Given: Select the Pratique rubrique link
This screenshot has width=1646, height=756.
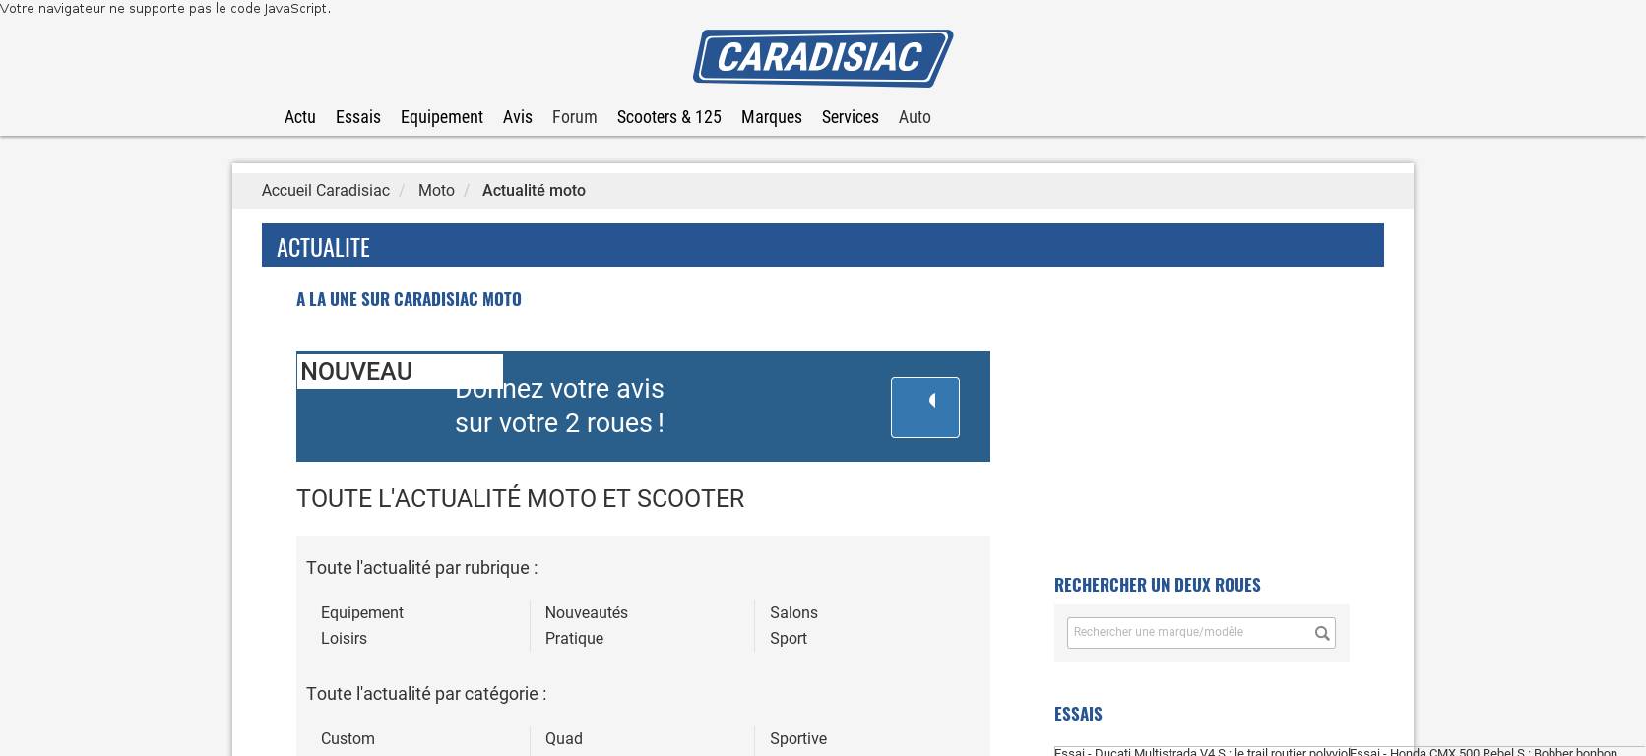Looking at the screenshot, I should (574, 639).
